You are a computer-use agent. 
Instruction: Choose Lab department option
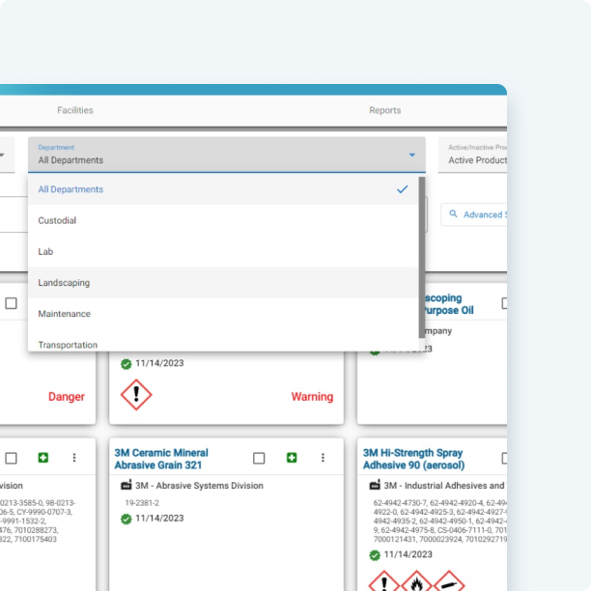coord(223,251)
